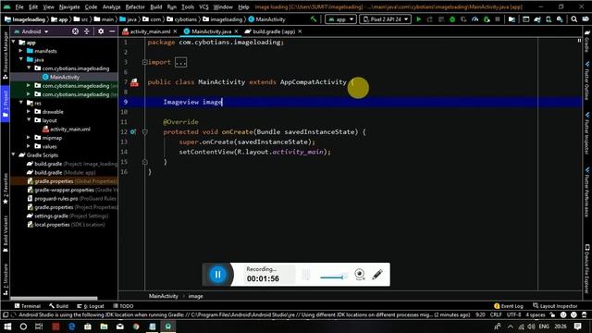The width and height of the screenshot is (592, 333).
Task: Open the Android project view dropdown
Action: (x=31, y=31)
